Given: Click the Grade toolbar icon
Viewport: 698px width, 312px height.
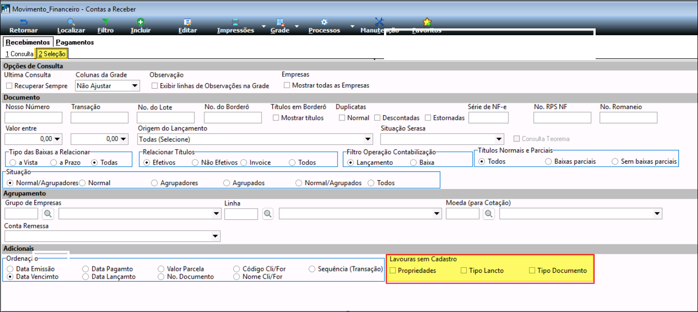Looking at the screenshot, I should [x=280, y=22].
